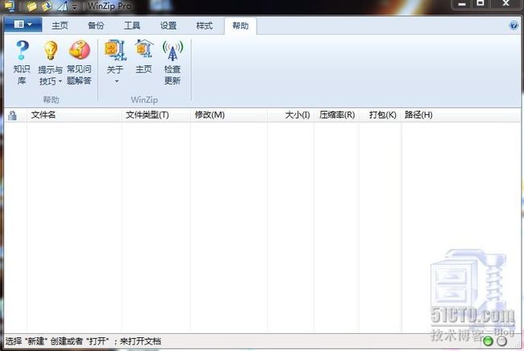This screenshot has width=524, height=351.
Task: Click 检查更新 check for updates icon
Action: 173,50
